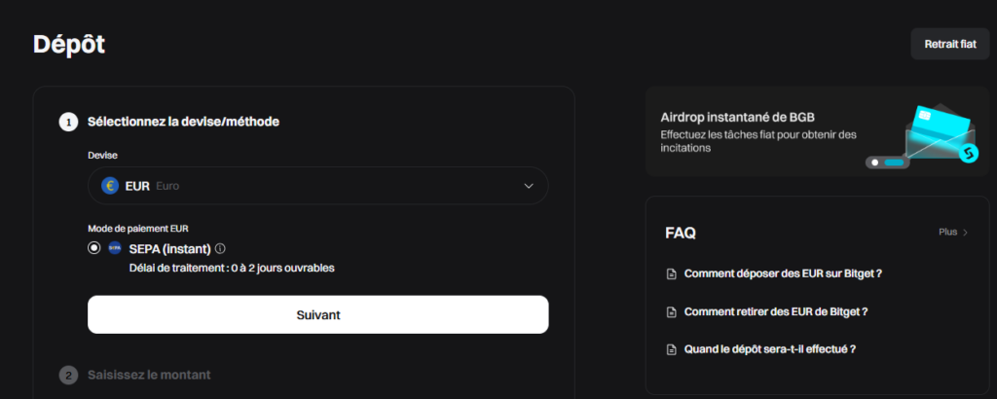The width and height of the screenshot is (997, 399).
Task: Click the step 2 number badge
Action: (x=68, y=375)
